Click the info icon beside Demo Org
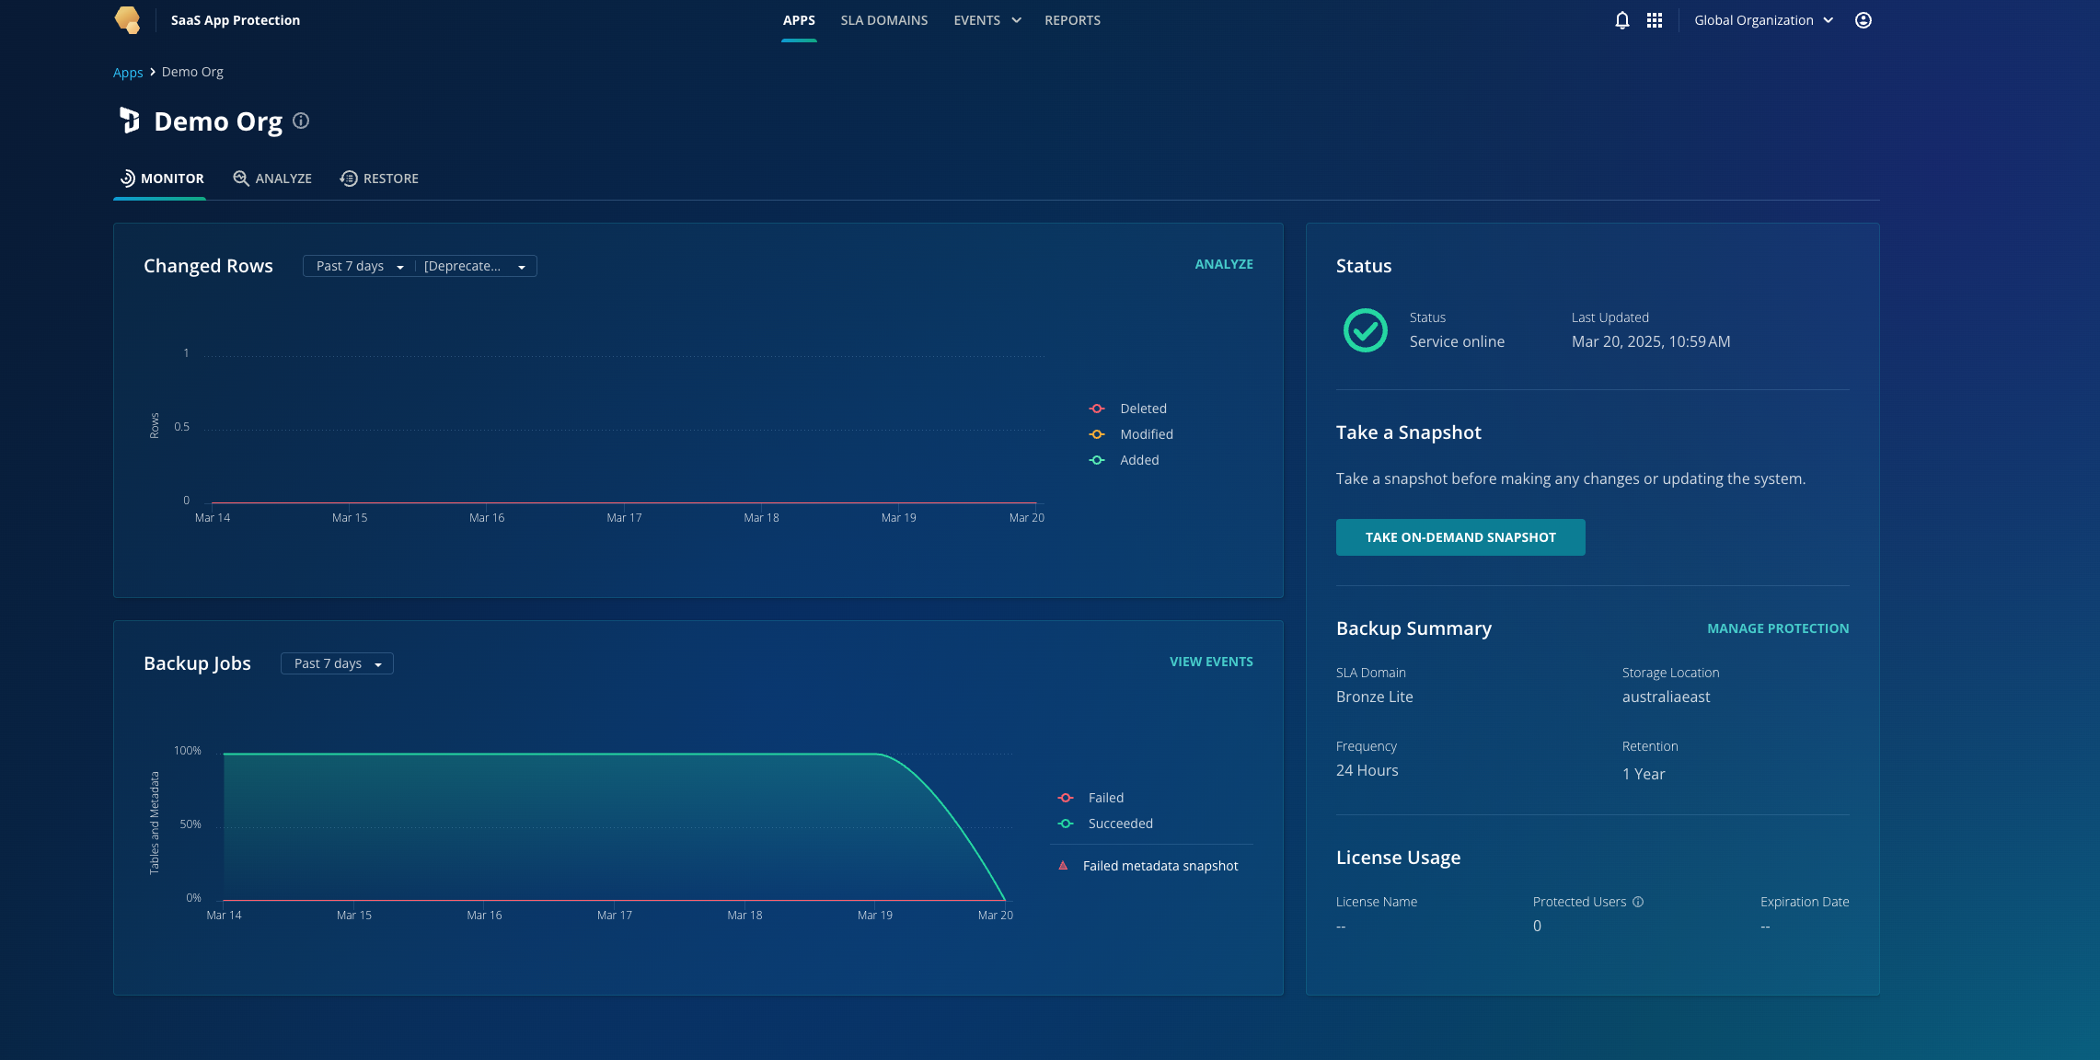Screen dimensions: 2100x1060 pyautogui.click(x=301, y=121)
